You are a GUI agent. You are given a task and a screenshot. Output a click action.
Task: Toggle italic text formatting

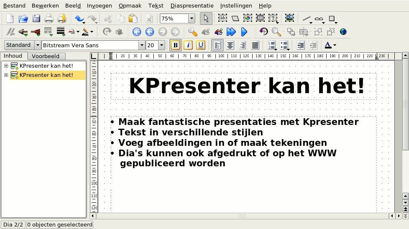(188, 45)
